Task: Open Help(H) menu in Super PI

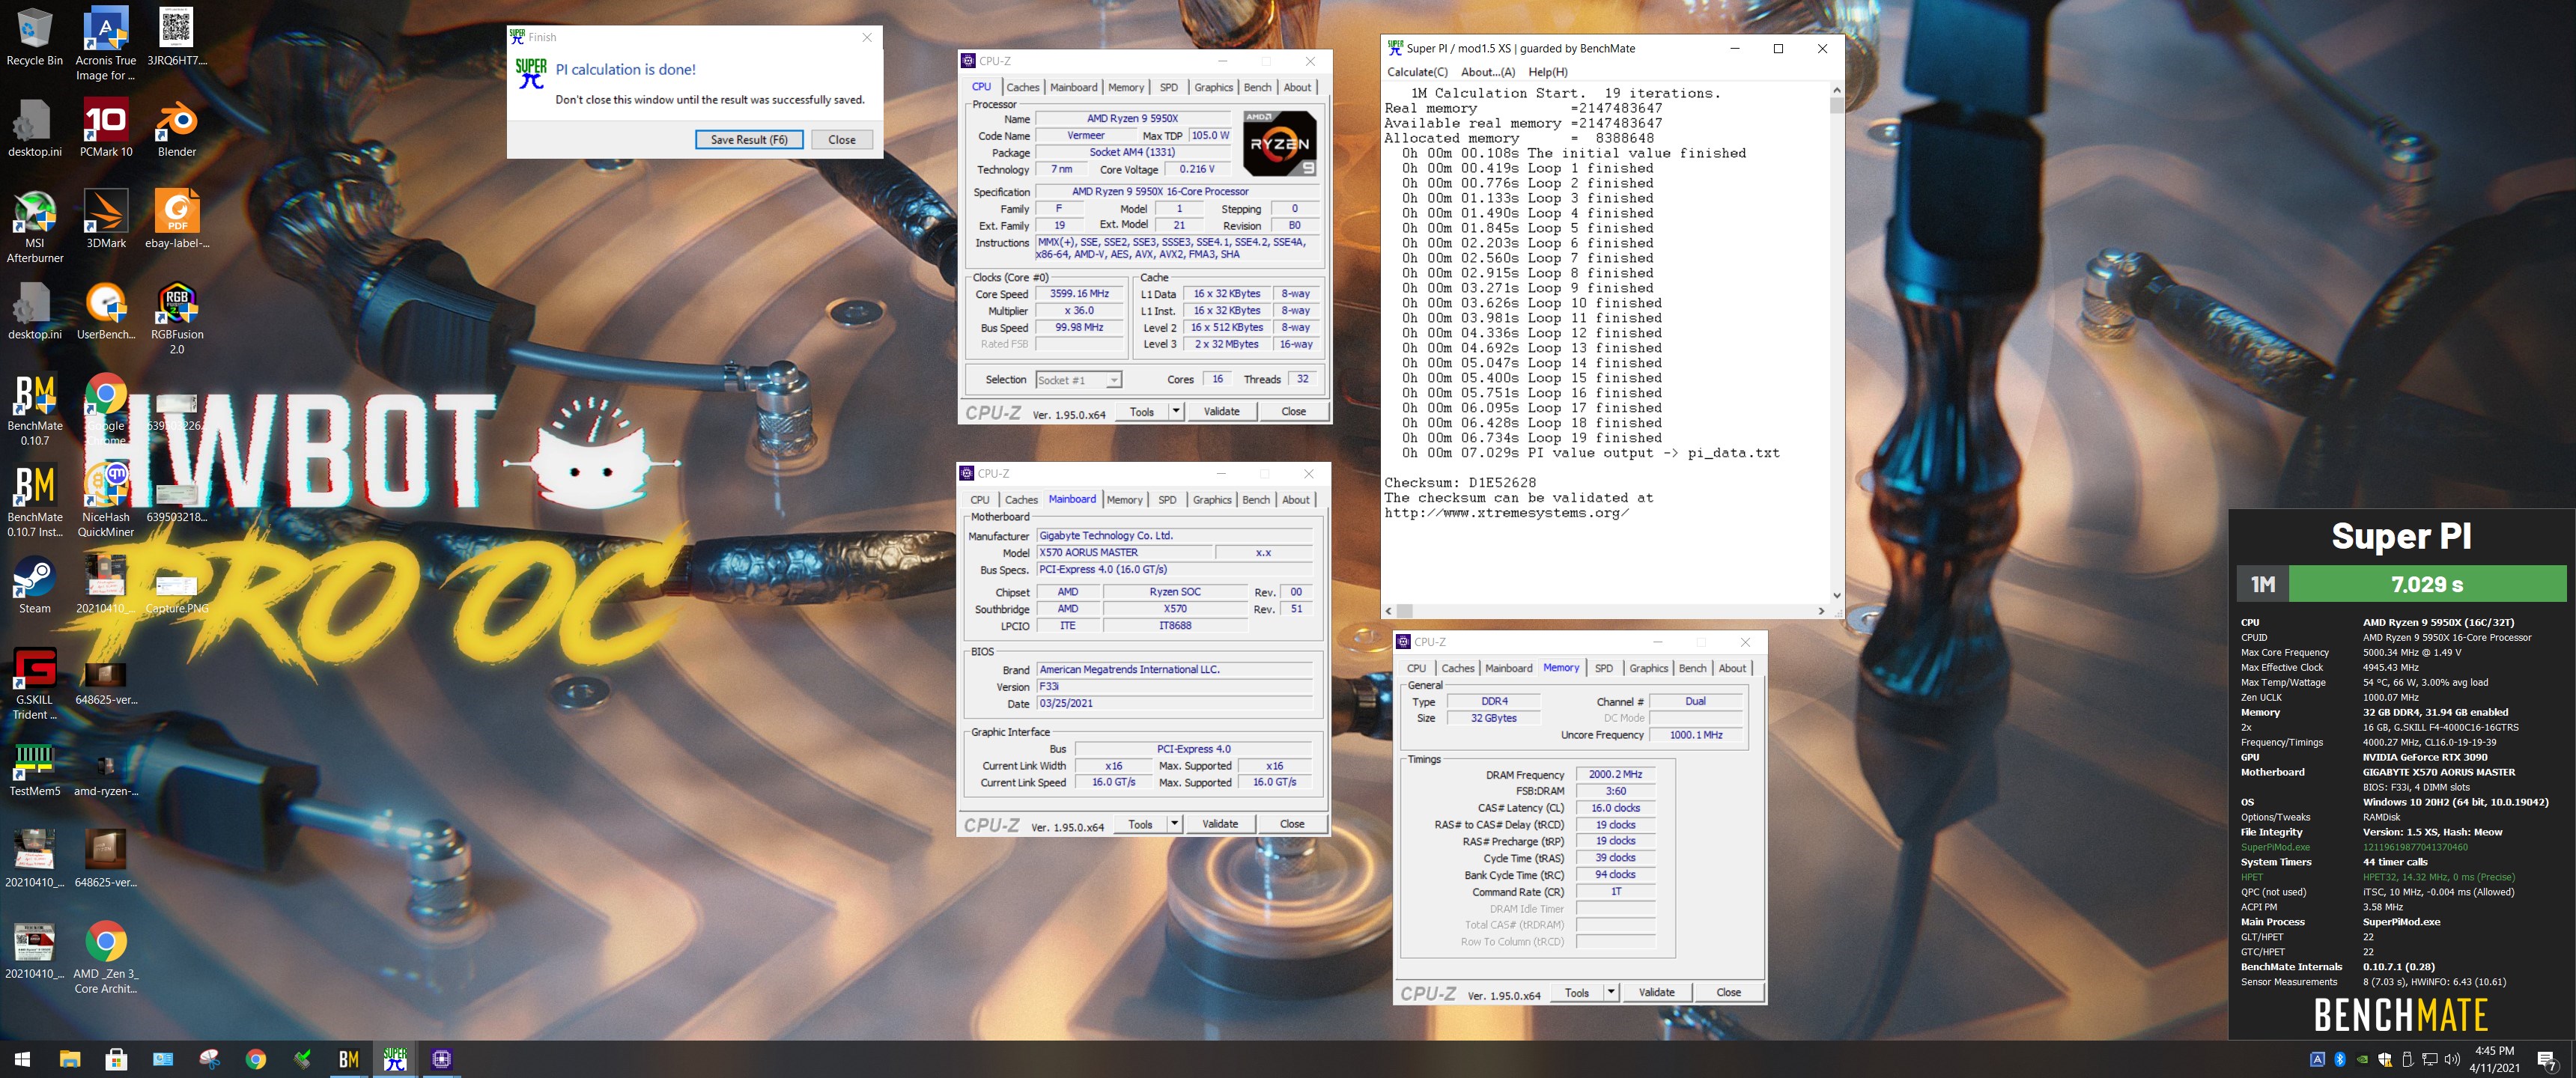Action: [1548, 72]
